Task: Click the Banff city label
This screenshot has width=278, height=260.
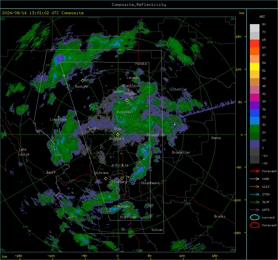Action: (x=51, y=172)
